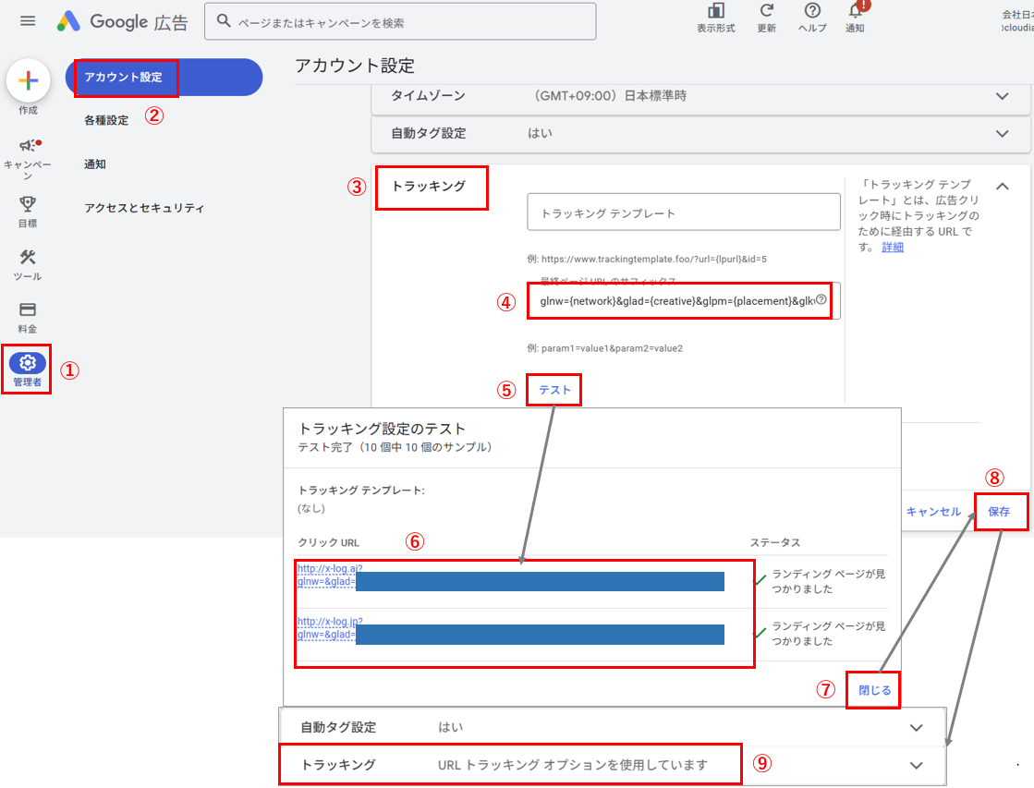Click the plus Create button
The height and width of the screenshot is (788, 1034).
tap(28, 81)
